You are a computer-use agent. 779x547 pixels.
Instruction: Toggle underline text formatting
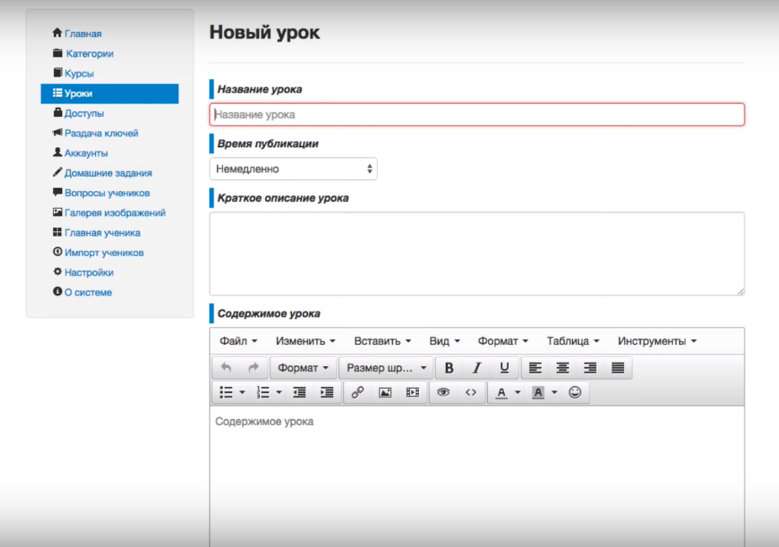tap(504, 368)
